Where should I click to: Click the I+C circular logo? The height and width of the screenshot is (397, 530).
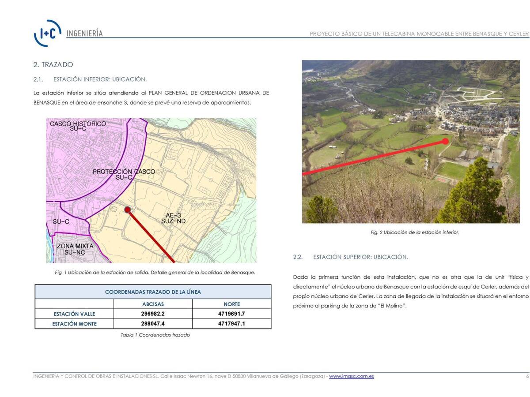pyautogui.click(x=47, y=33)
